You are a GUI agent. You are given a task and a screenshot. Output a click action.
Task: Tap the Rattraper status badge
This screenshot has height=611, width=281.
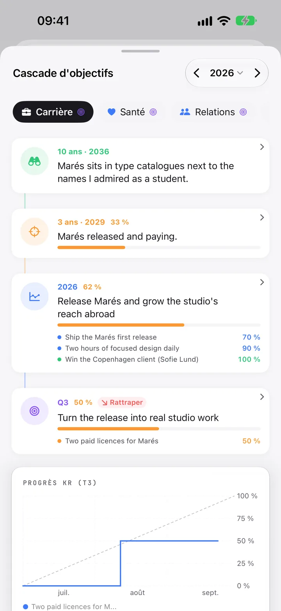tap(122, 402)
